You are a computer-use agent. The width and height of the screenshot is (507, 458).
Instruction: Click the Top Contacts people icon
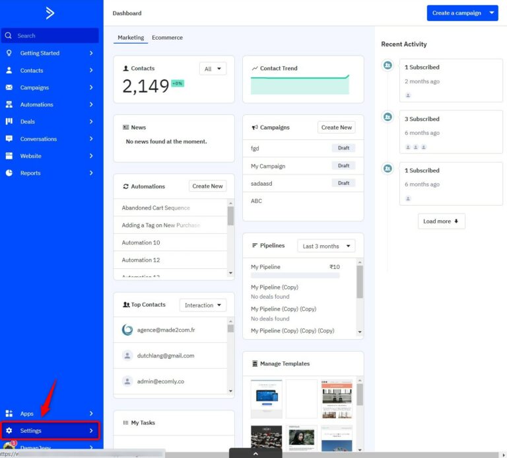126,305
